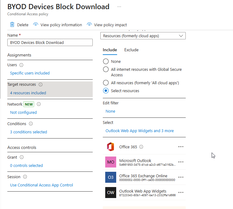
Task: Click the info icon beside Target resources
Action: point(41,85)
